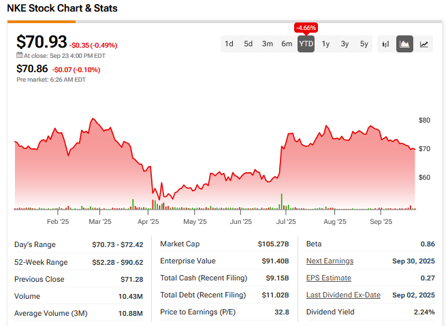Click the Market Cap value $105.27B
448x326 pixels.
273,244
